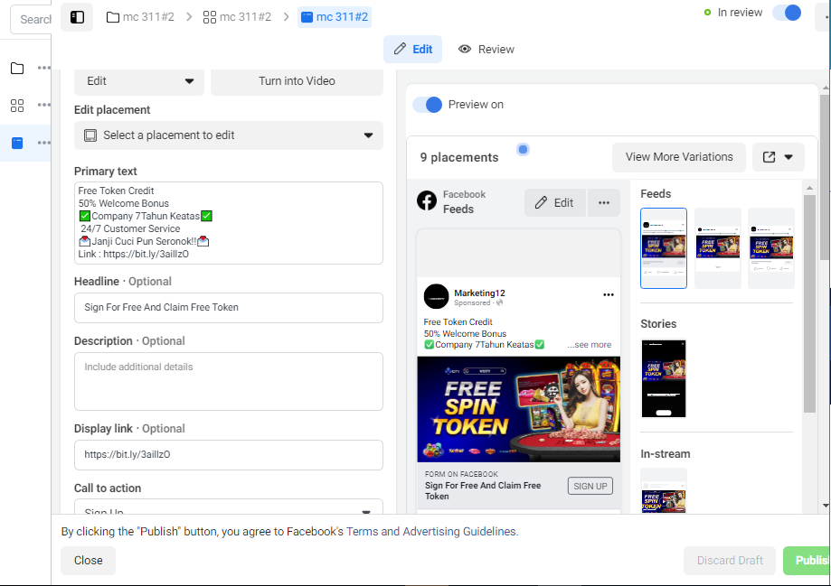This screenshot has height=586, width=831.
Task: Select the ad sets grid icon in sidebar
Action: click(x=17, y=106)
